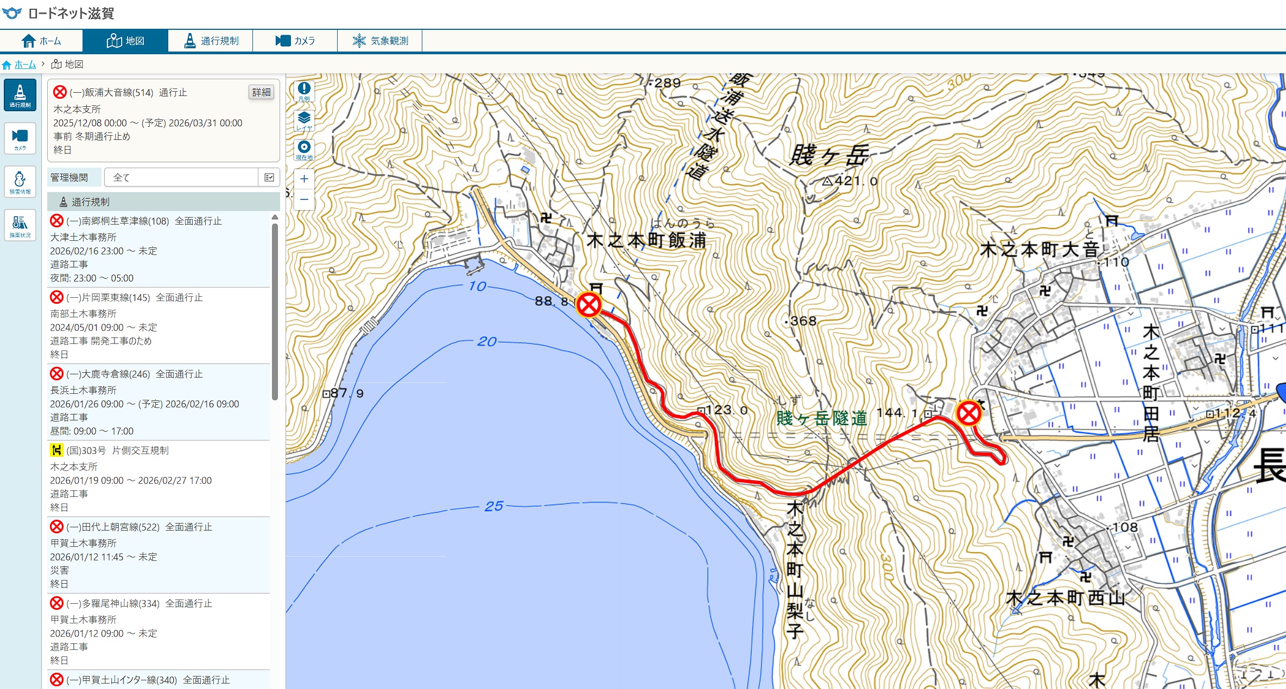Select the カメラ sidebar icon
1286x689 pixels.
coord(20,138)
